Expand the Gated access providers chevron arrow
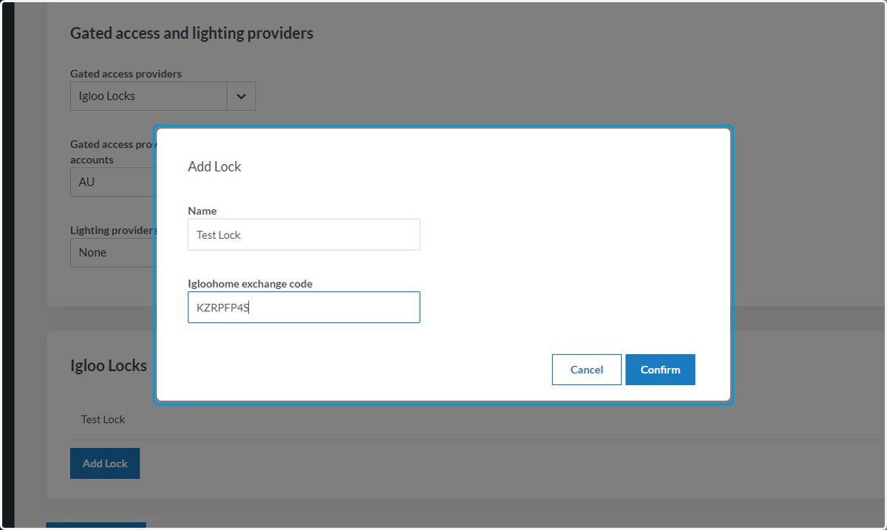Image resolution: width=887 pixels, height=530 pixels. pyautogui.click(x=241, y=96)
